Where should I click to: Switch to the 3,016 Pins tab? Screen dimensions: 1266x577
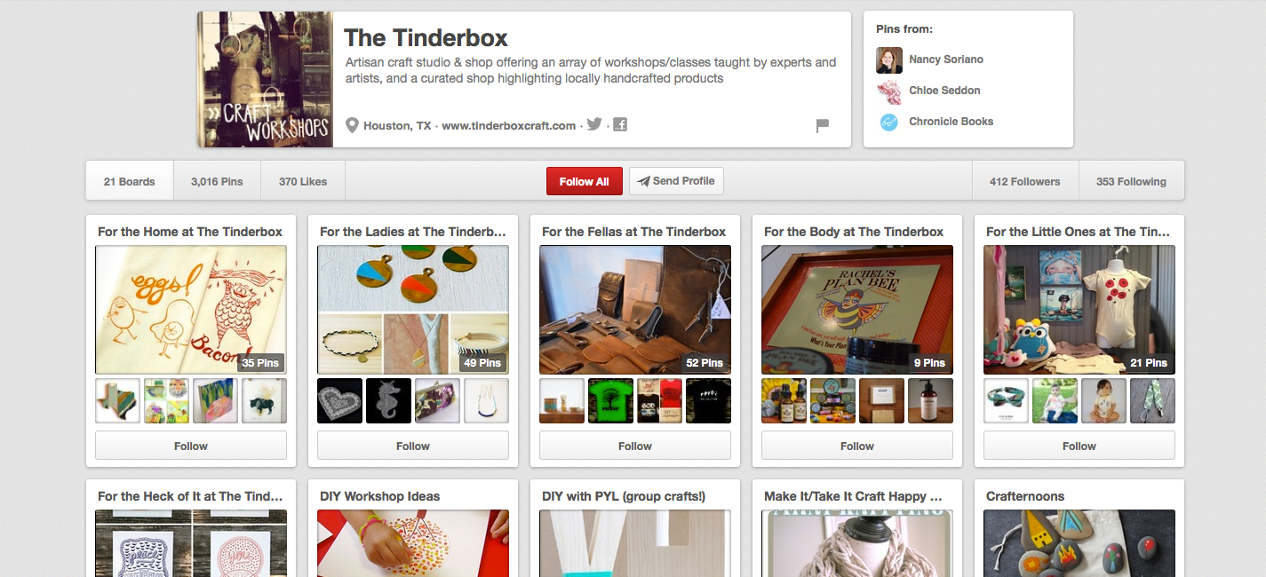pyautogui.click(x=217, y=181)
